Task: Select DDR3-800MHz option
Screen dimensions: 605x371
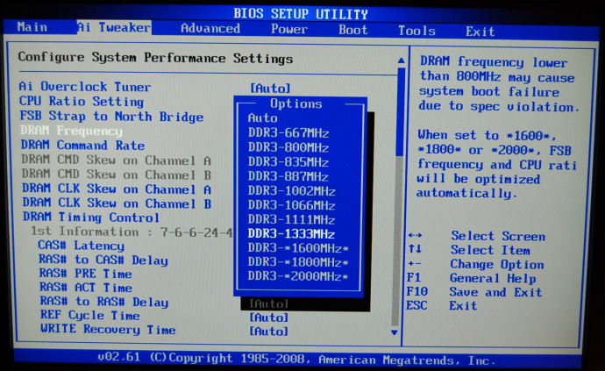Action: 288,147
